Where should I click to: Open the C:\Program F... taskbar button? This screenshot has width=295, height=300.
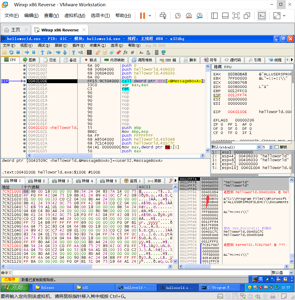(x=220, y=287)
